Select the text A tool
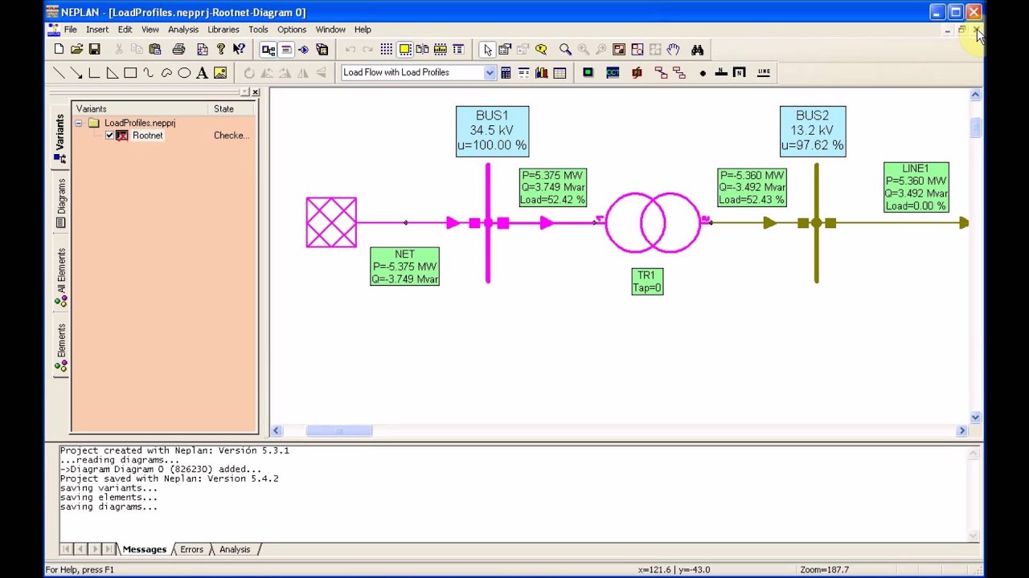The width and height of the screenshot is (1029, 578). click(202, 72)
